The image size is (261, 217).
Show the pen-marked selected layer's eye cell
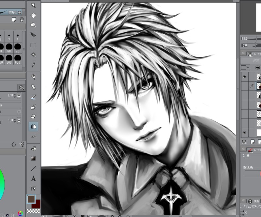coord(244,86)
